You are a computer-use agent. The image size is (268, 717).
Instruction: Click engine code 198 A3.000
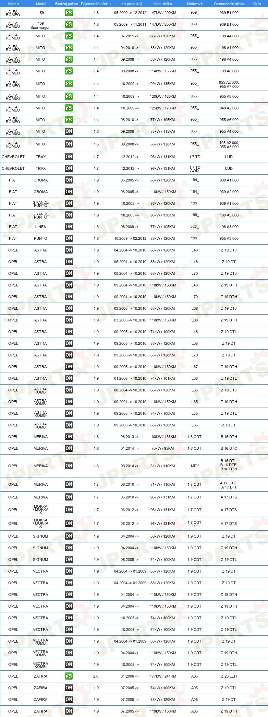(229, 227)
